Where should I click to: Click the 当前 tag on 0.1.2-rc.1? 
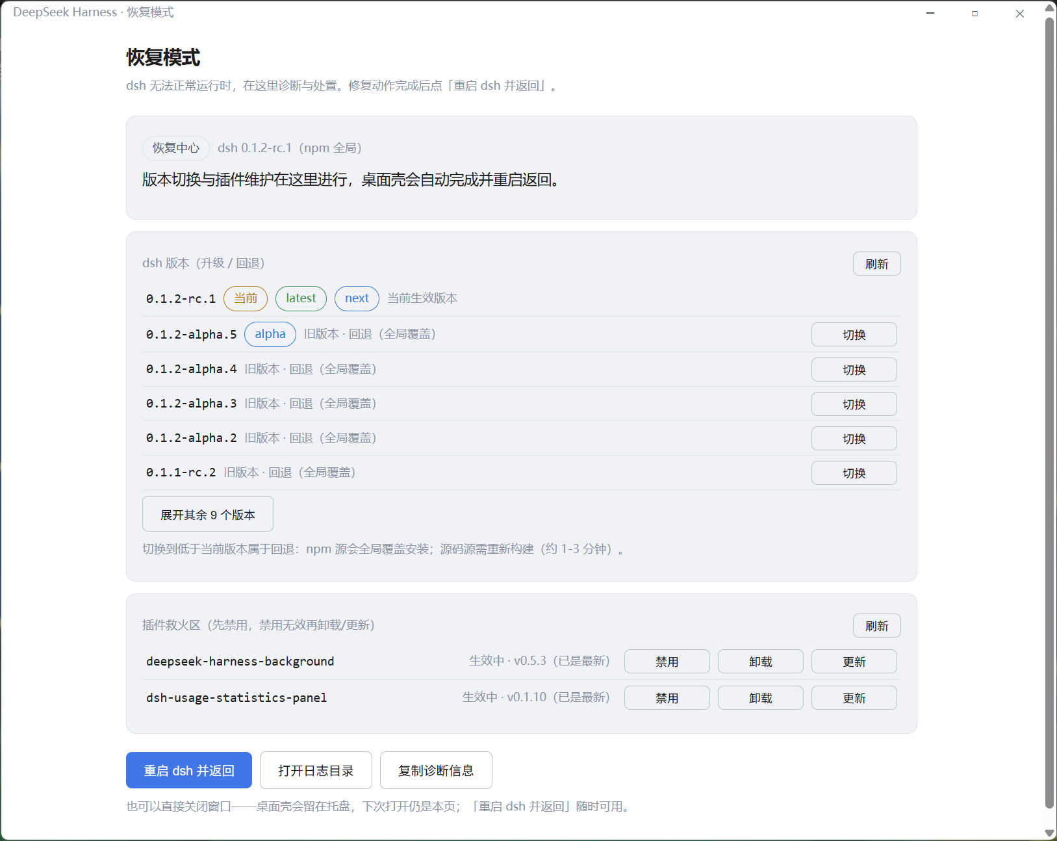click(246, 298)
